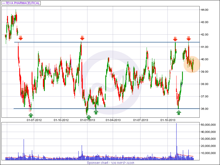Select the 01-10-2012 date label

pyautogui.click(x=61, y=120)
